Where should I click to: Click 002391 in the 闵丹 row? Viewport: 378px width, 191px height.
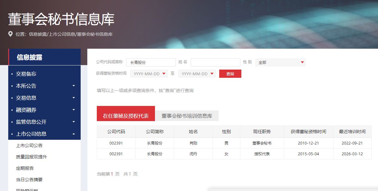pyautogui.click(x=116, y=154)
